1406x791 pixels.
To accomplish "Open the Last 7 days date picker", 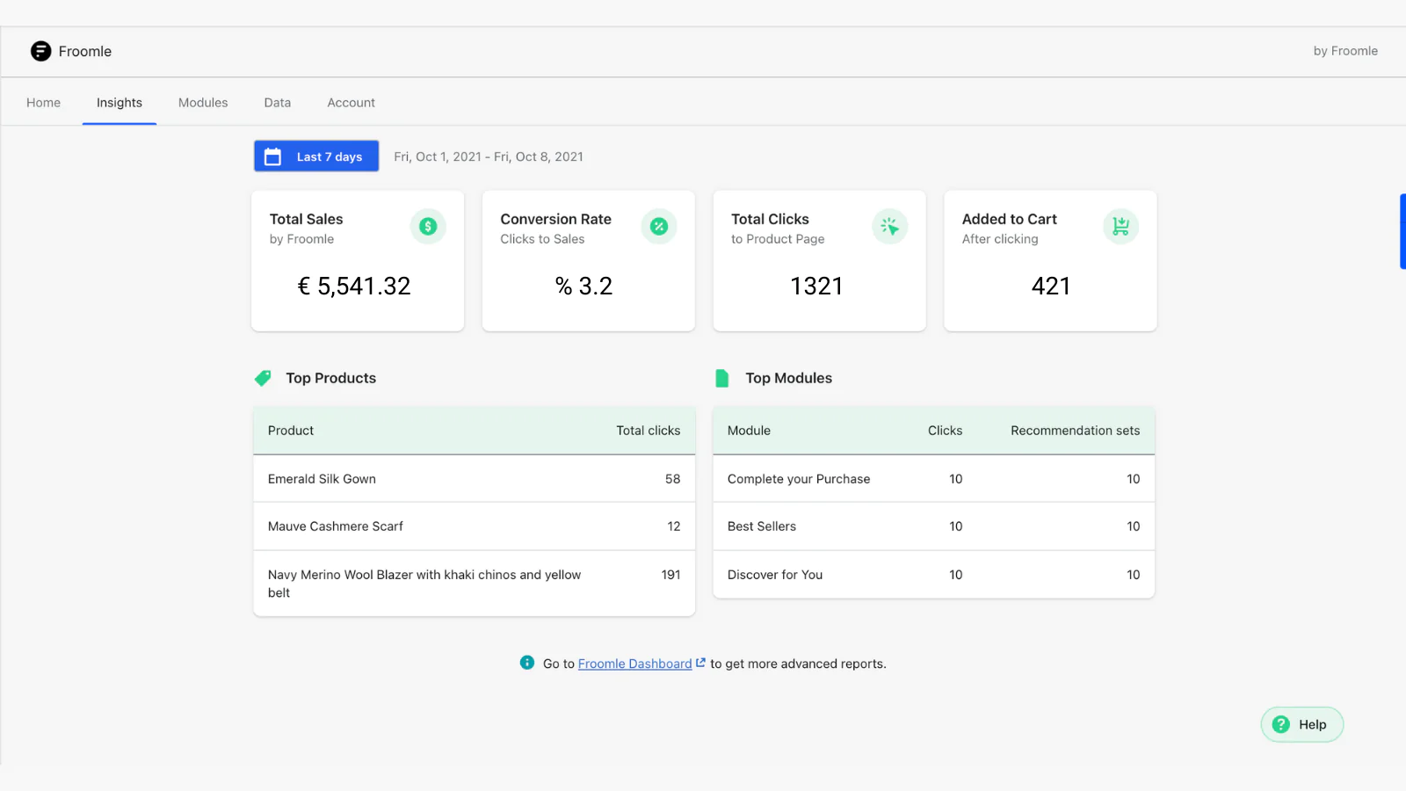I will point(316,156).
